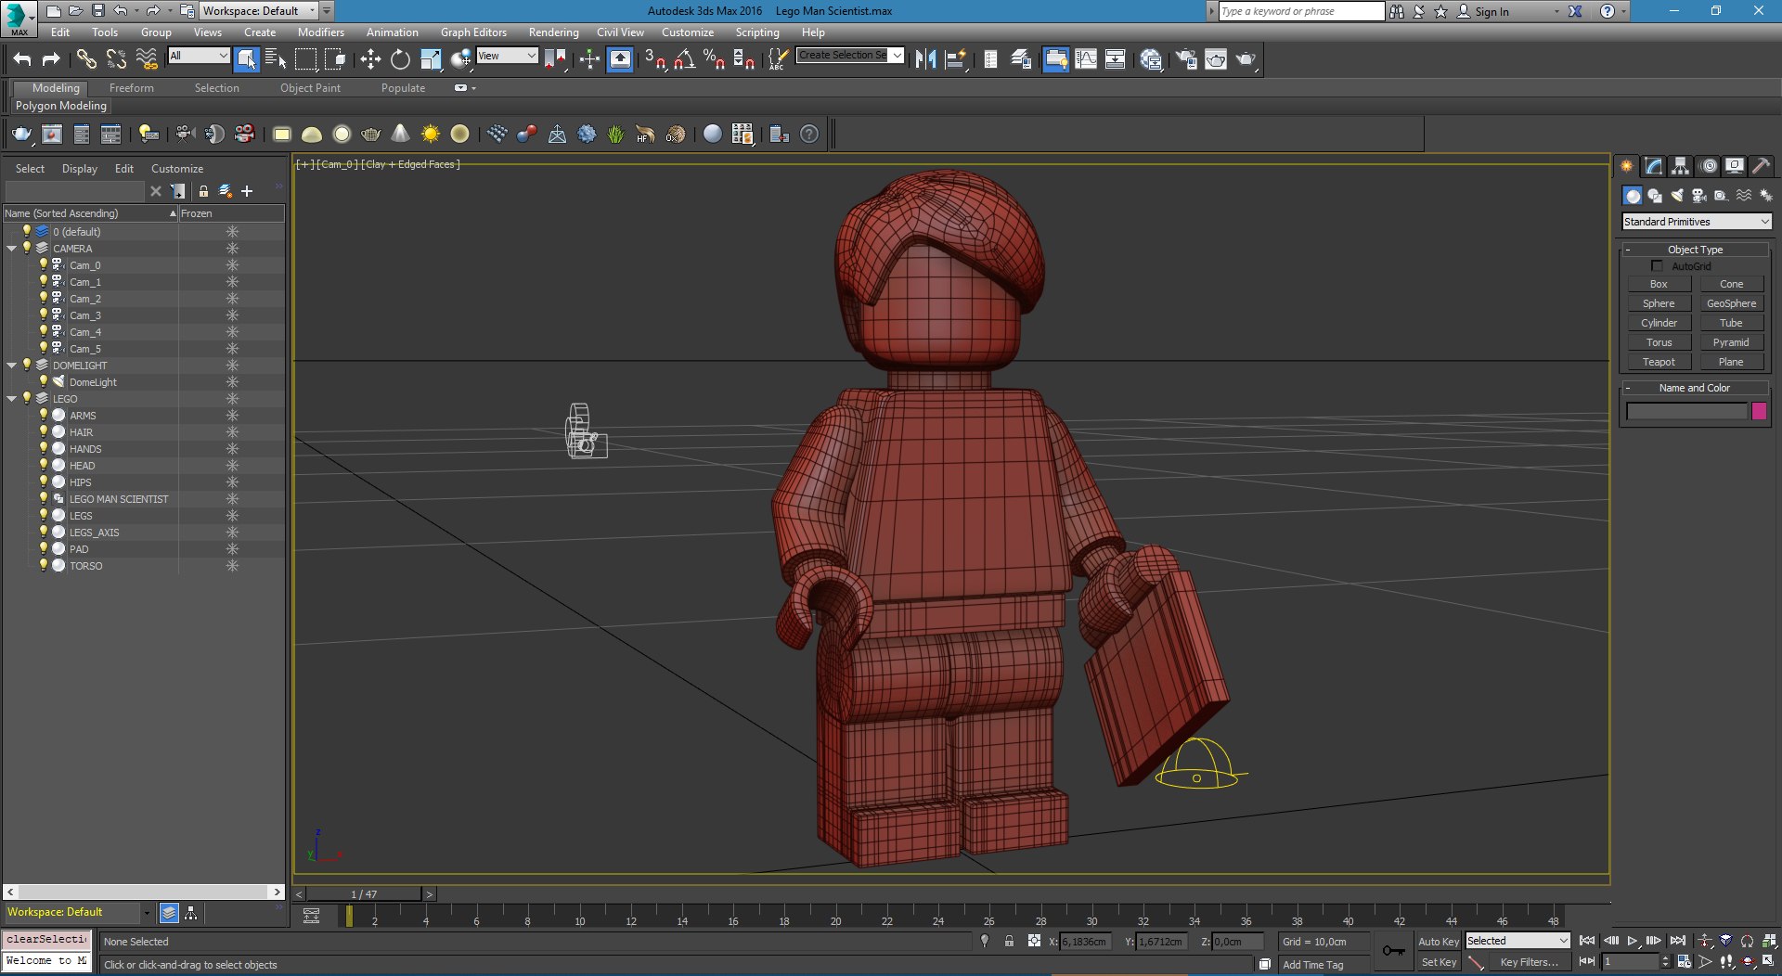The image size is (1782, 976).
Task: Click the Undo arrow in main toolbar
Action: (22, 59)
